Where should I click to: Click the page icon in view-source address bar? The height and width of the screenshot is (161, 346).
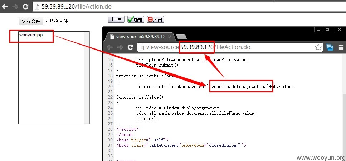pyautogui.click(x=142, y=47)
